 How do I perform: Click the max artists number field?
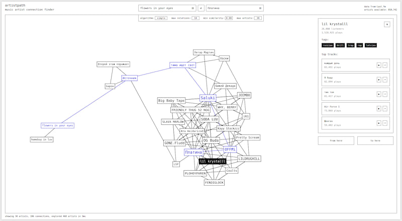[x=257, y=18]
